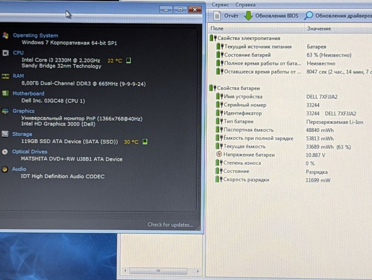Click the horizontal scrollbar thumb

tap(158, 271)
